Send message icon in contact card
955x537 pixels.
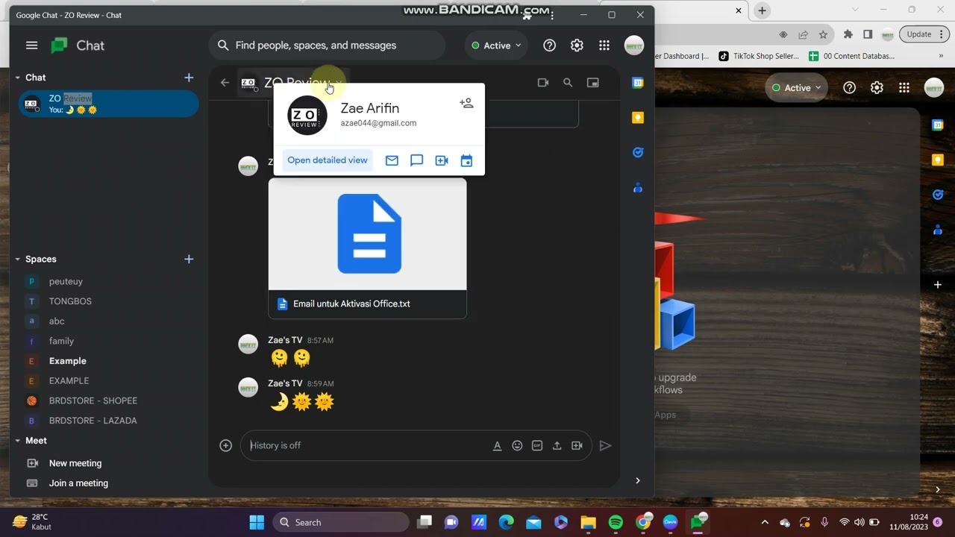pyautogui.click(x=417, y=160)
